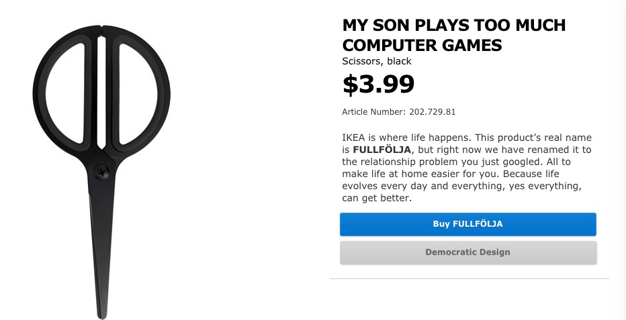Click the screw on the scissors
Viewport: 626px width, 320px height.
[102, 172]
